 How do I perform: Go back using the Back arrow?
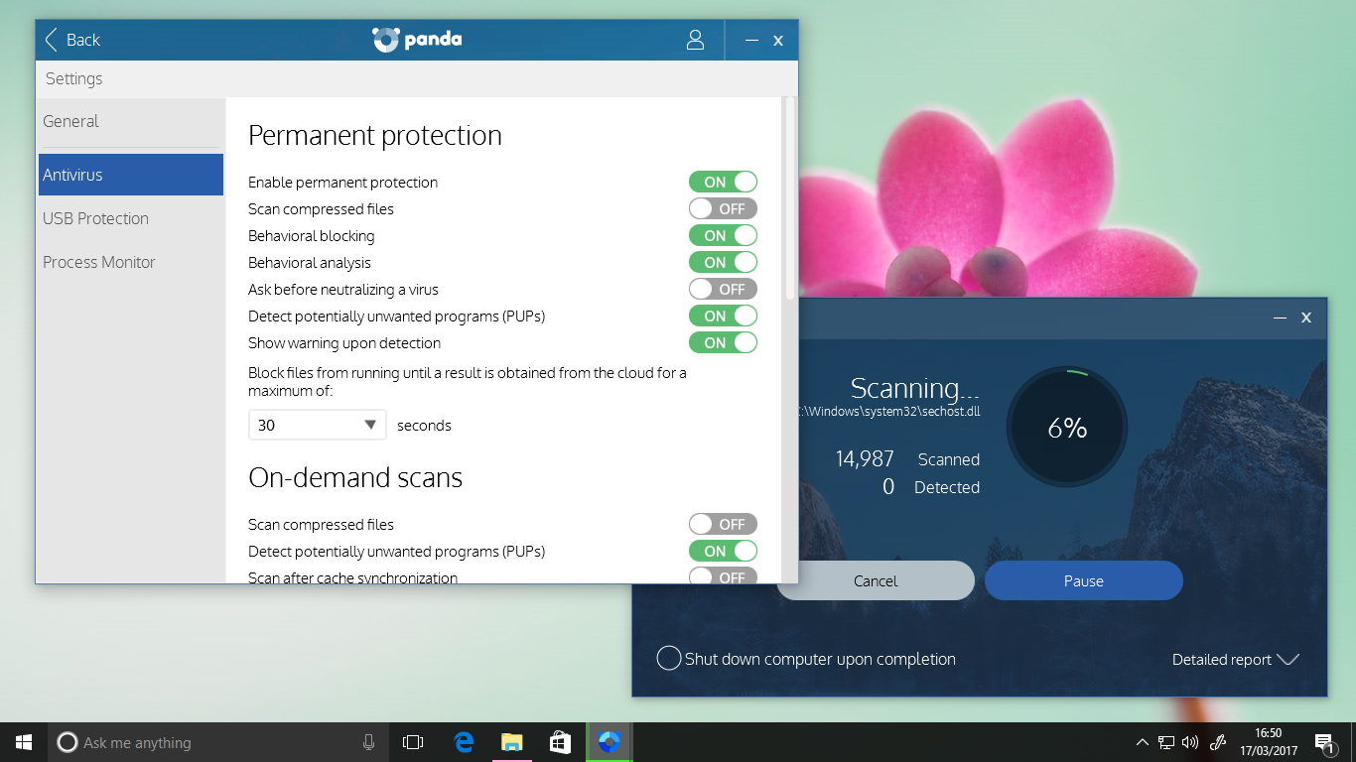[53, 40]
